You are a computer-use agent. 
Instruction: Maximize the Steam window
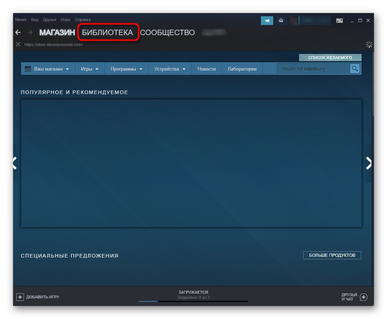[x=360, y=20]
